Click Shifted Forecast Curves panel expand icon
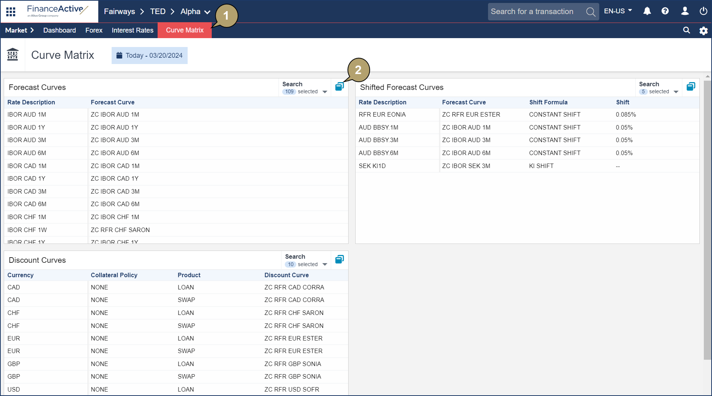Screen dimensions: 712x396 tap(690, 87)
